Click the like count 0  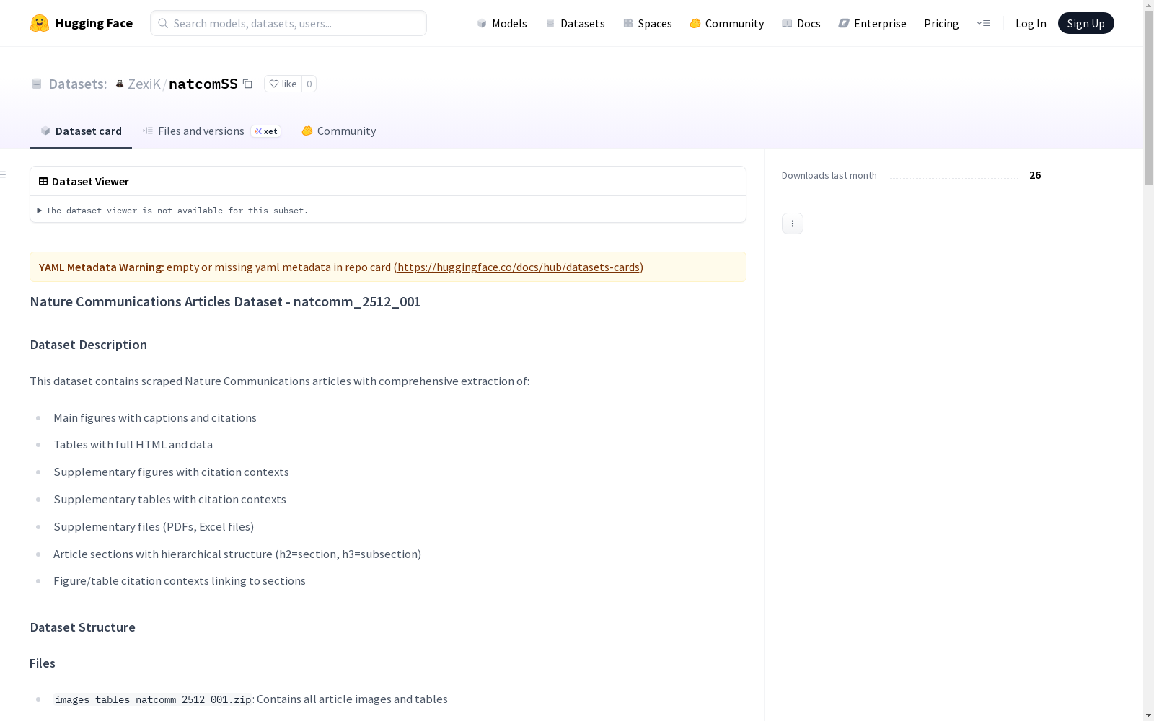click(309, 84)
